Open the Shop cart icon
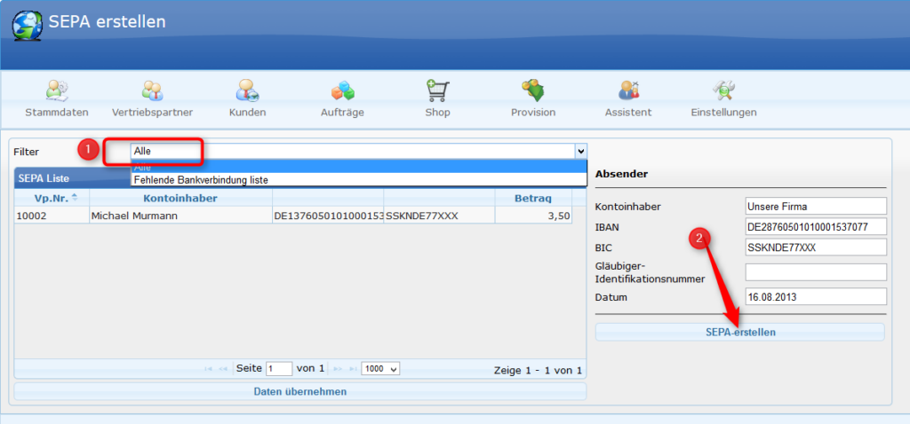The image size is (910, 424). pos(437,91)
